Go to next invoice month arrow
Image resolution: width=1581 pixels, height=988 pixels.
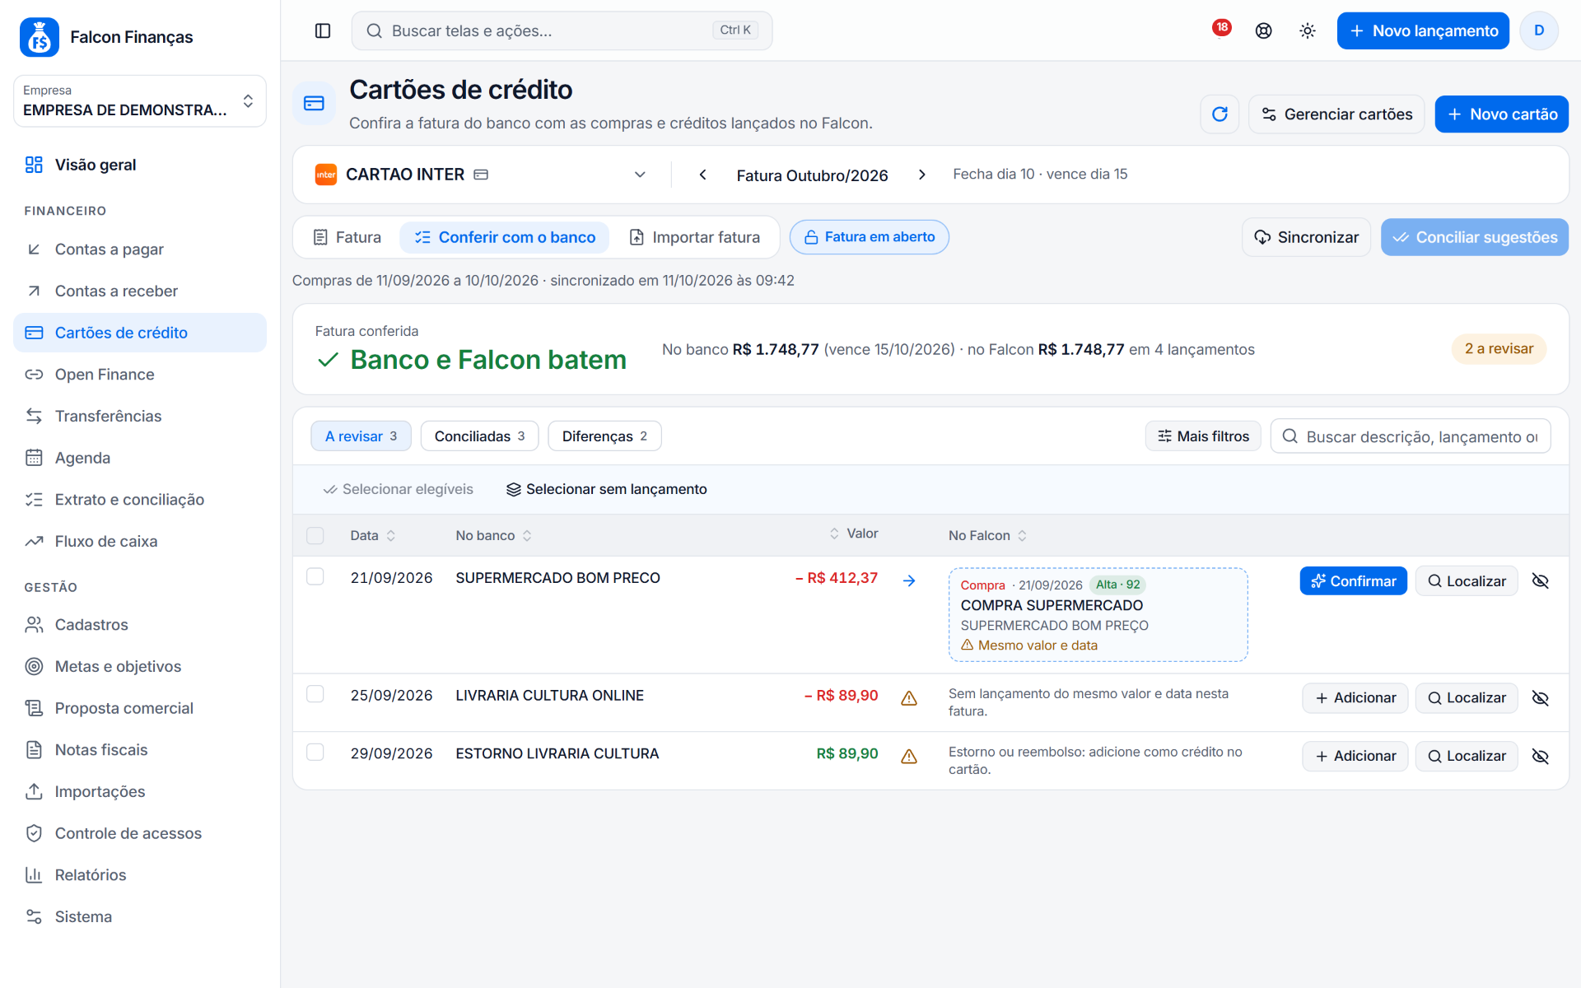tap(921, 175)
